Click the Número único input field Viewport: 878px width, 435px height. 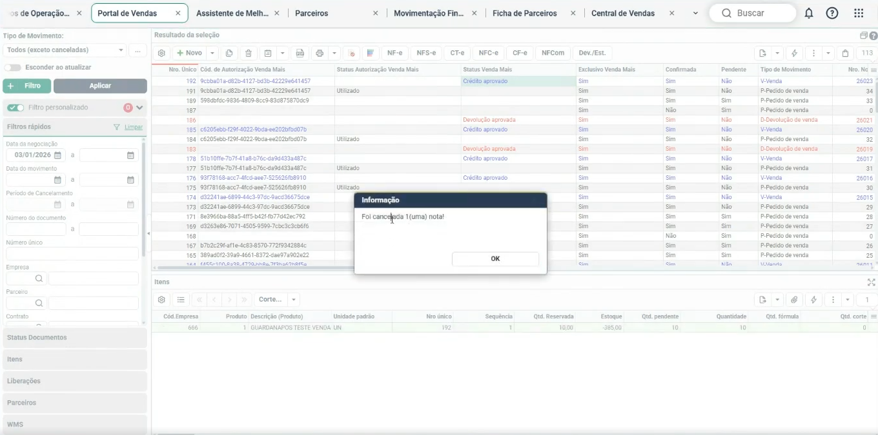[x=72, y=254]
